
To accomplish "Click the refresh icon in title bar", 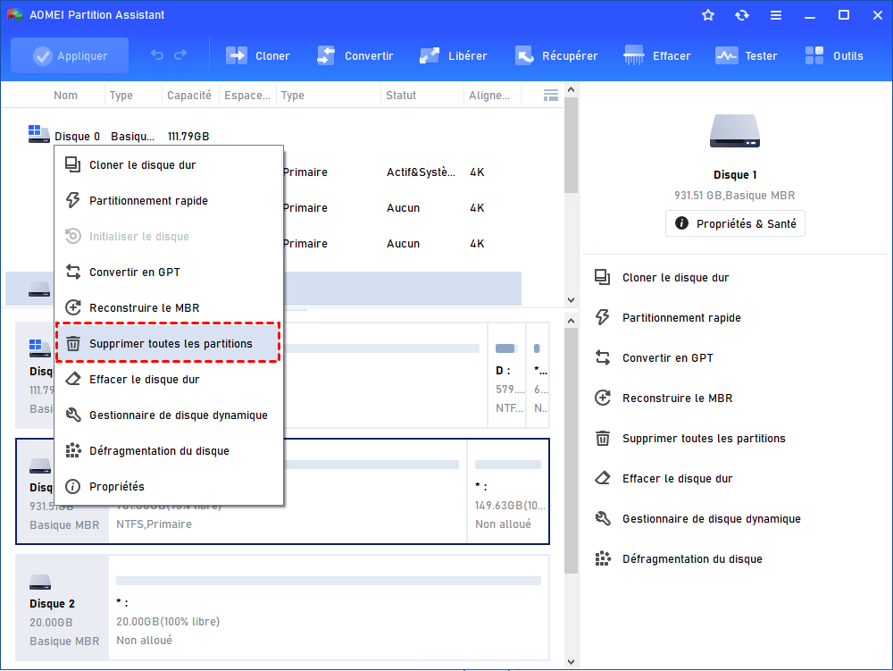I will coord(741,15).
